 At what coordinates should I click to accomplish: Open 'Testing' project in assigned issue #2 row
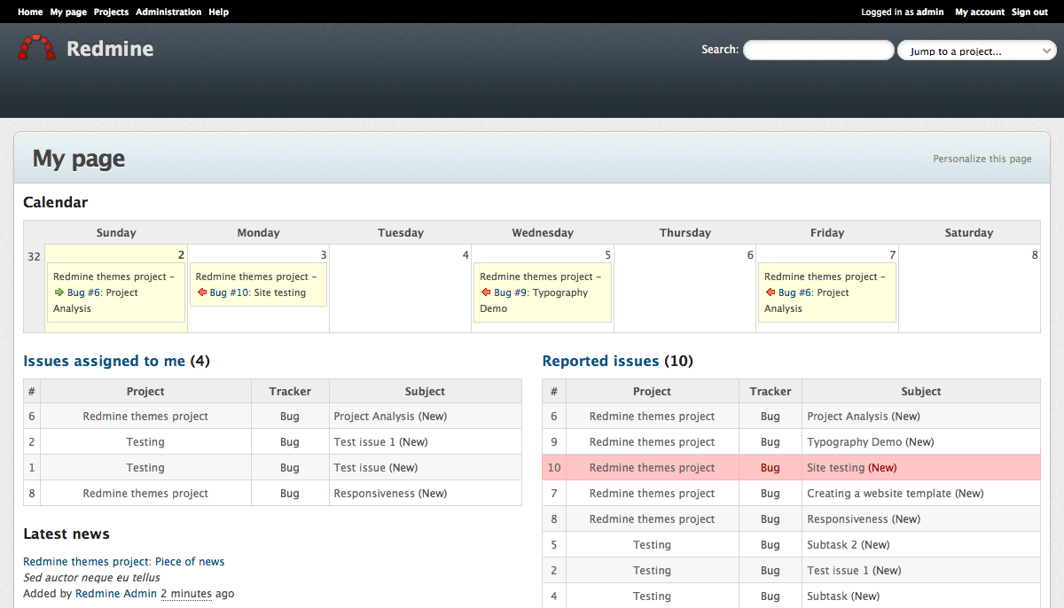pos(145,441)
